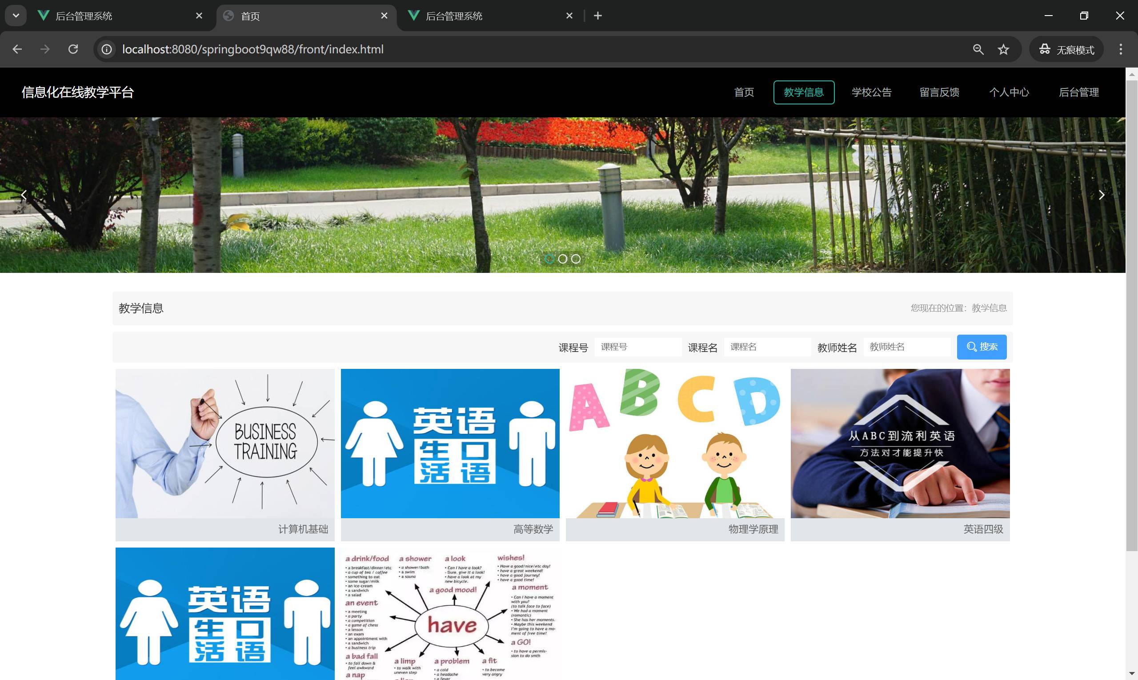This screenshot has width=1138, height=680.
Task: Click the 教师姓名 input field
Action: (x=906, y=347)
